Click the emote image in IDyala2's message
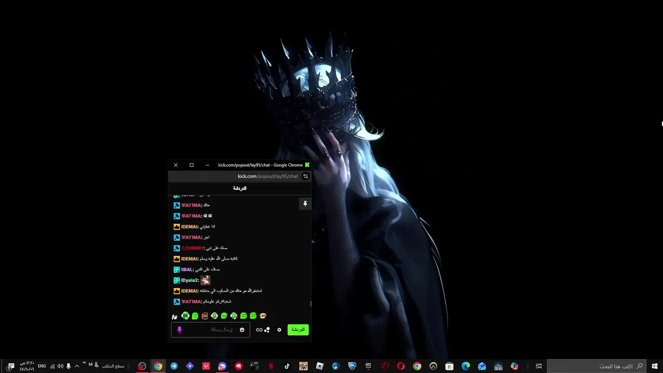The height and width of the screenshot is (373, 663). (x=205, y=280)
